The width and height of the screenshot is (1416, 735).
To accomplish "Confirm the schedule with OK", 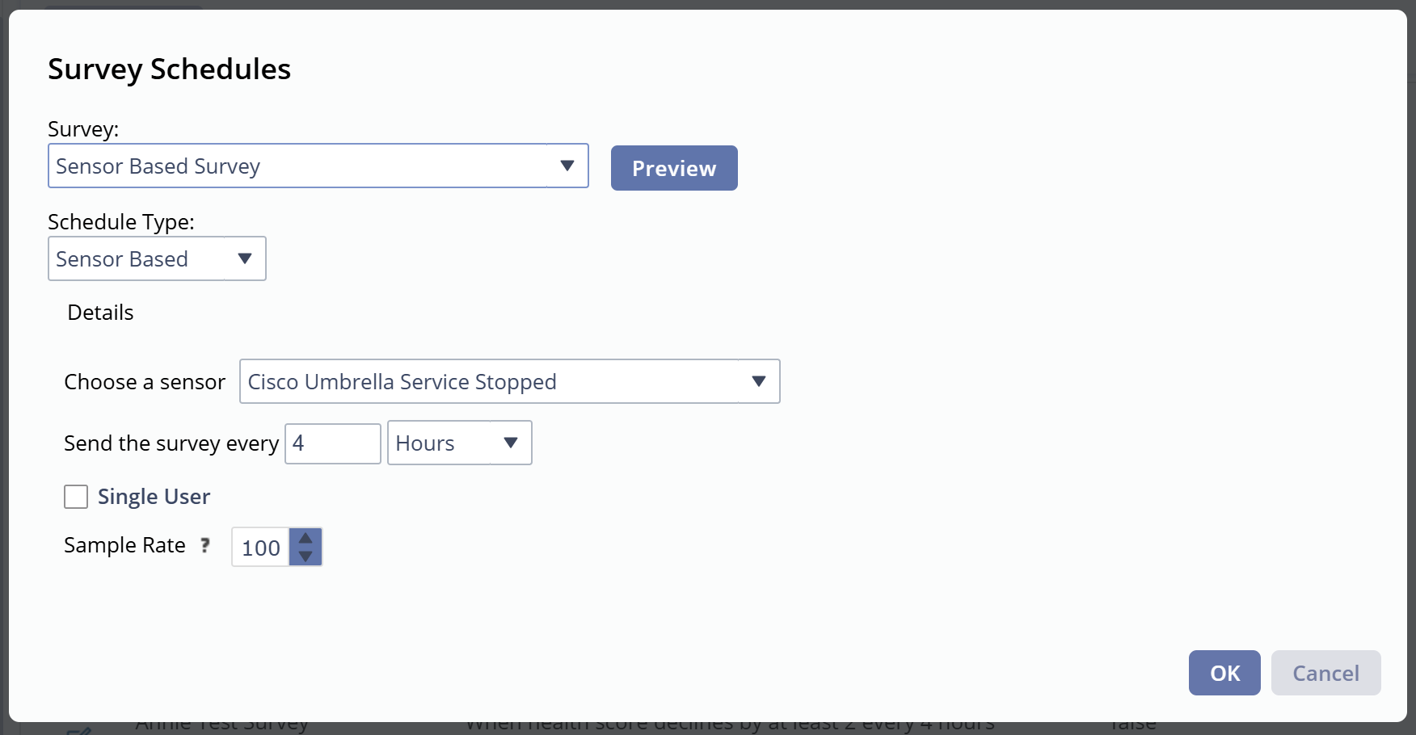I will [1224, 673].
